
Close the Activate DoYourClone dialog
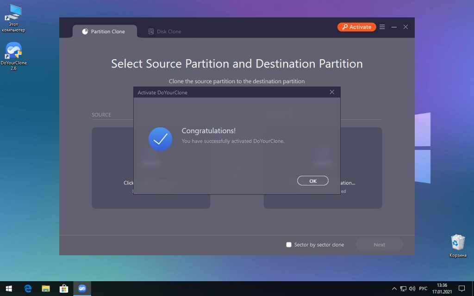(331, 92)
